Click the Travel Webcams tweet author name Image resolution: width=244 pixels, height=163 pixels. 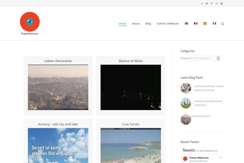[199, 158]
